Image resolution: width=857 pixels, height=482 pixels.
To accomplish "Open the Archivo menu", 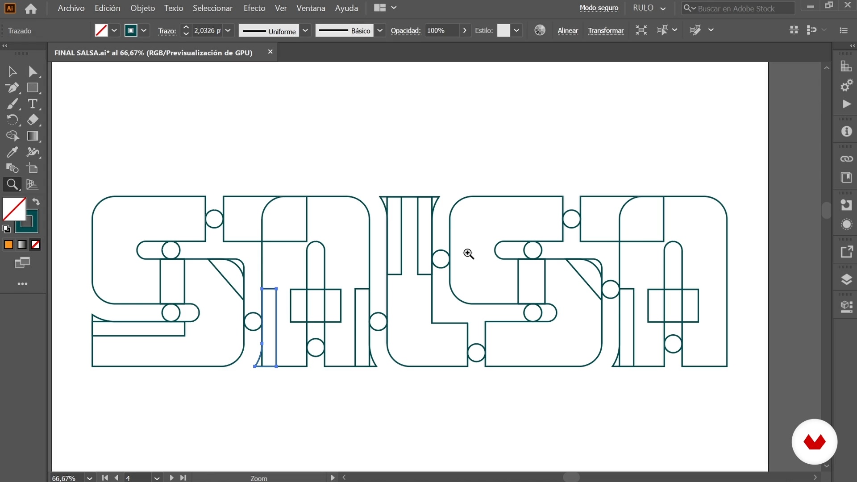I will [71, 8].
